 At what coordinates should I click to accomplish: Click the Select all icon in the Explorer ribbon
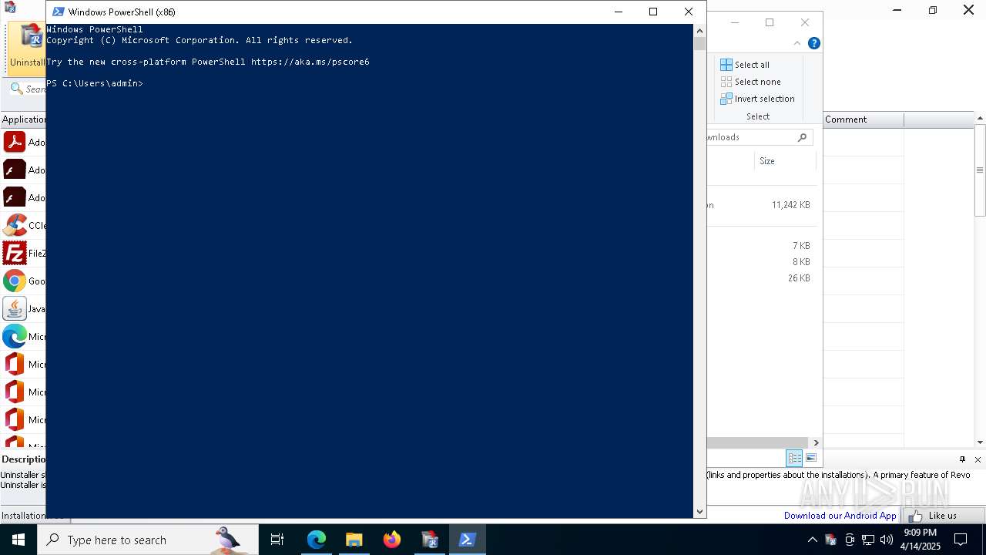tap(726, 65)
